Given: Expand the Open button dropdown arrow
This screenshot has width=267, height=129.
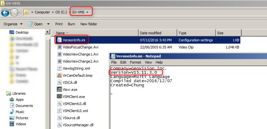Looking at the screenshot, I should (48, 24).
